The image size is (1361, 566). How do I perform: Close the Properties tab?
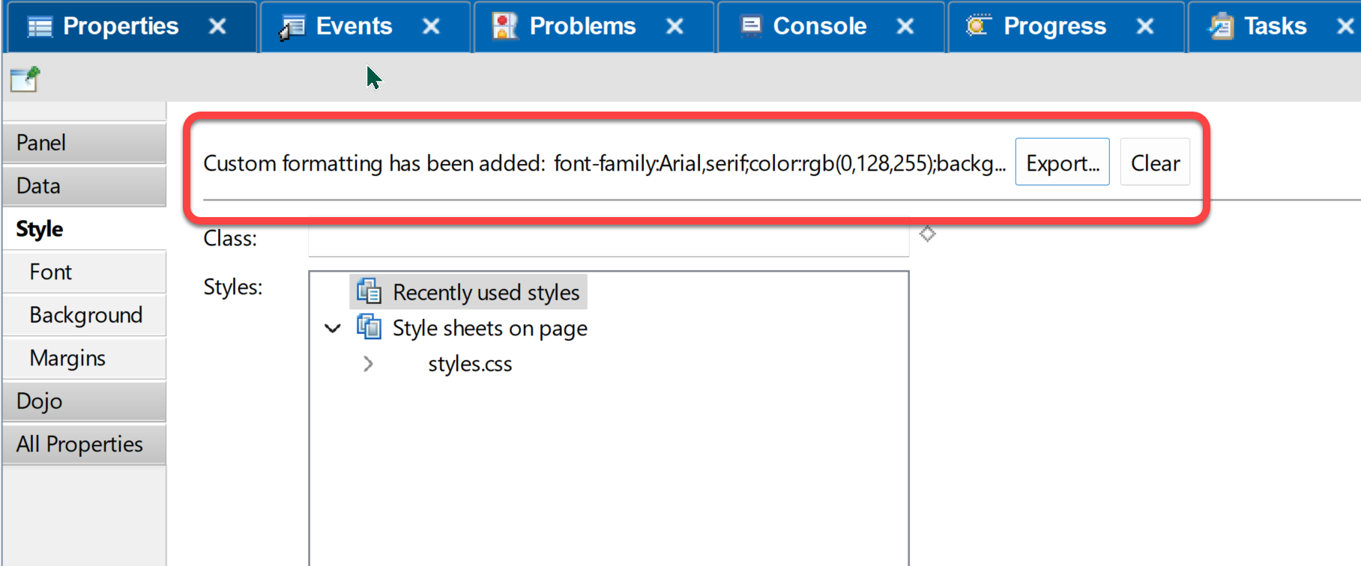(217, 27)
